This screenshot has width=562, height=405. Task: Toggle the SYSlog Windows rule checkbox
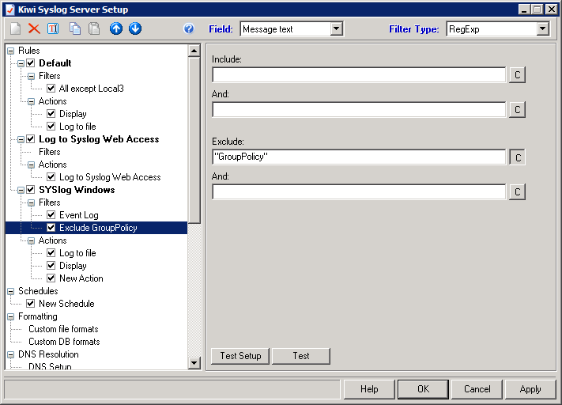(x=31, y=189)
